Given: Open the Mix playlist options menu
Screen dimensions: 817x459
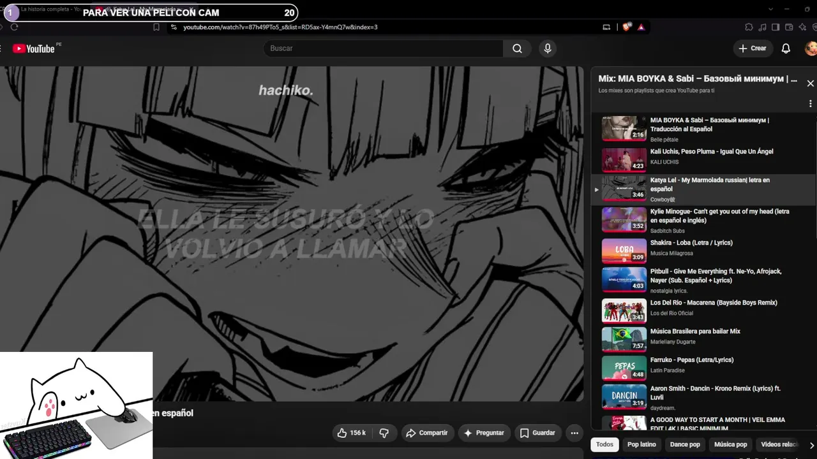Looking at the screenshot, I should [810, 103].
